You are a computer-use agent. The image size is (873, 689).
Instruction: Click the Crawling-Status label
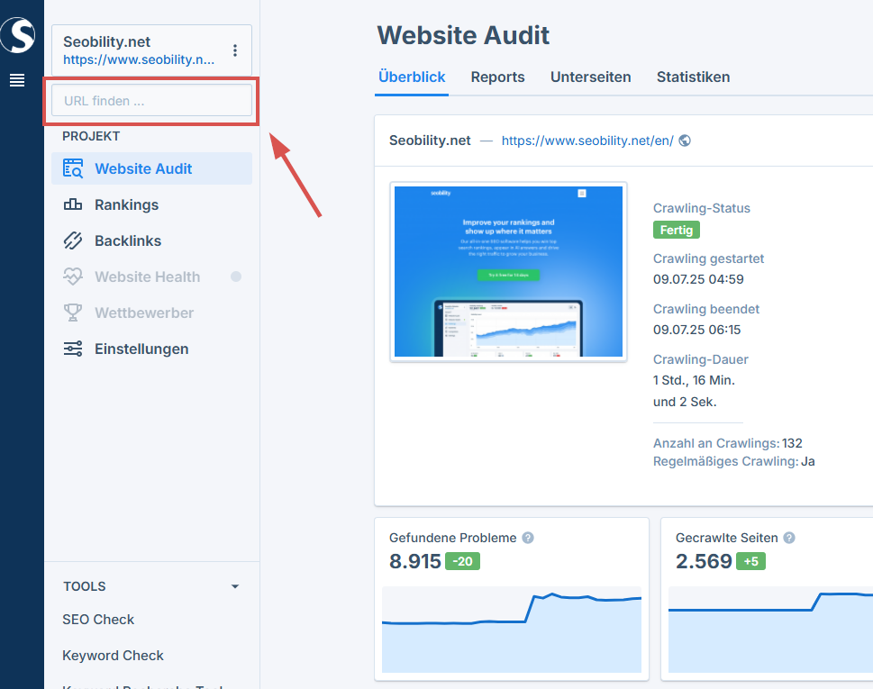pos(702,208)
